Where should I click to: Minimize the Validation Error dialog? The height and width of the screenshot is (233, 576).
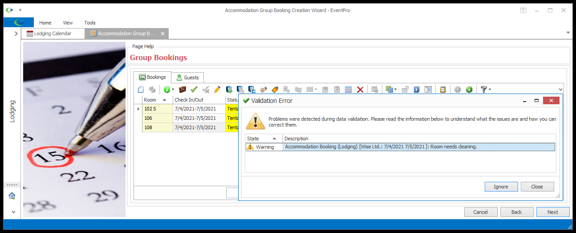(x=524, y=101)
